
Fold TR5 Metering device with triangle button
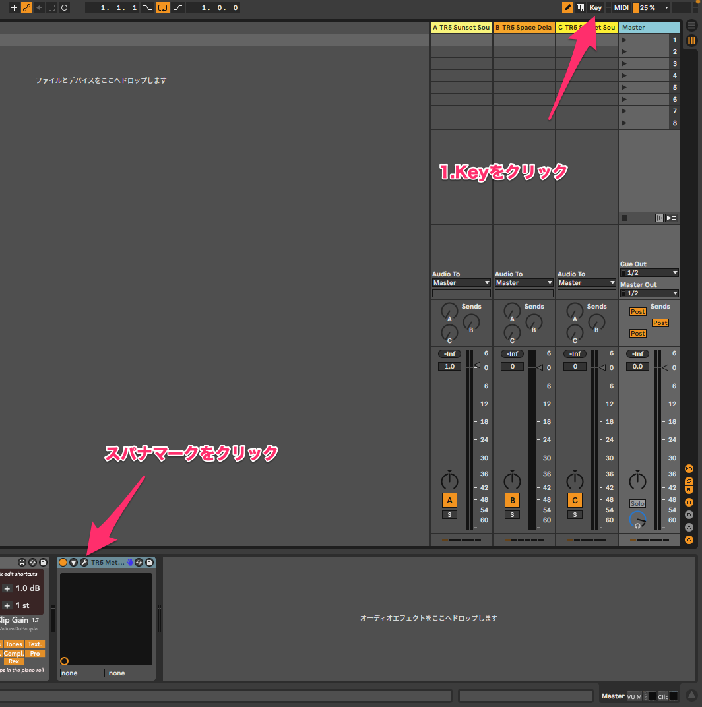(74, 563)
